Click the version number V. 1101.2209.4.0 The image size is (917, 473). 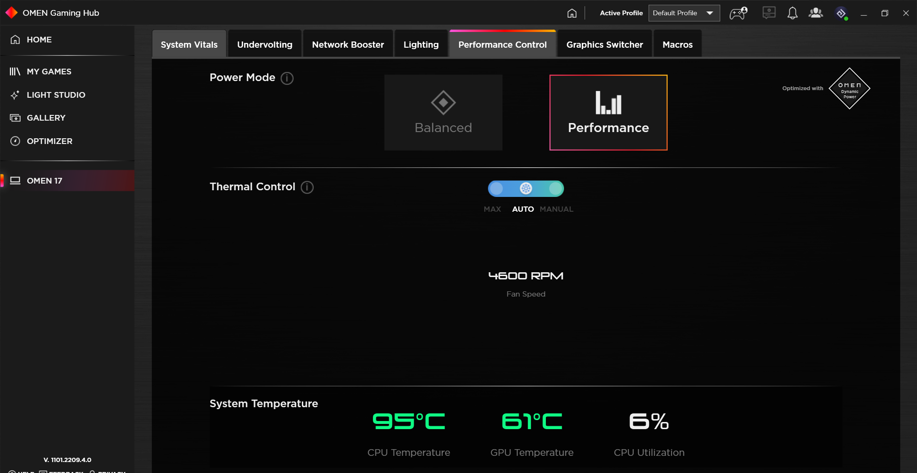pos(67,460)
